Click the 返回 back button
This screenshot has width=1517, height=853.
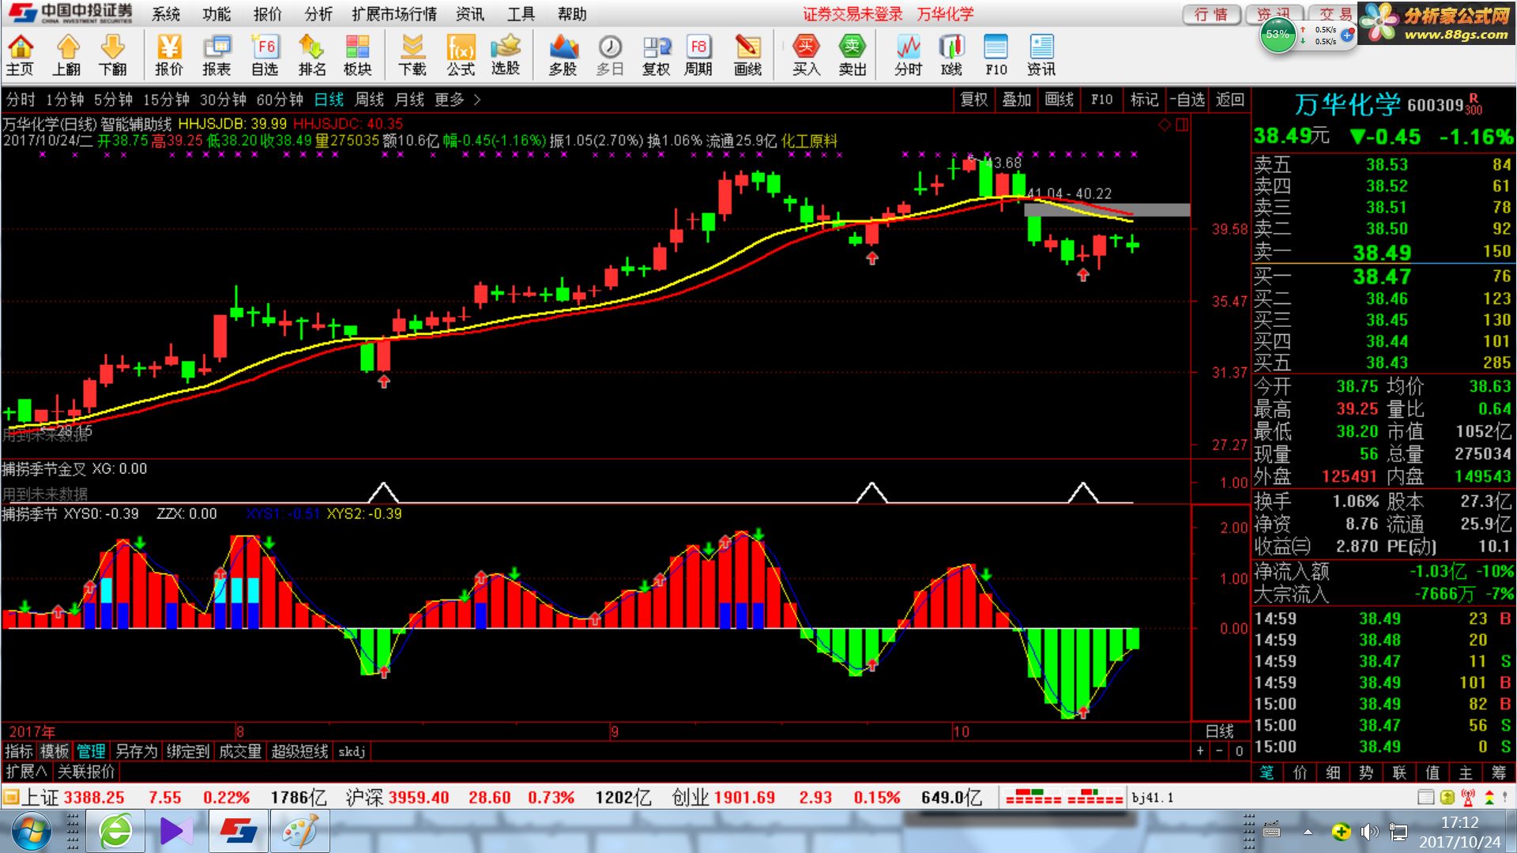[x=1230, y=100]
